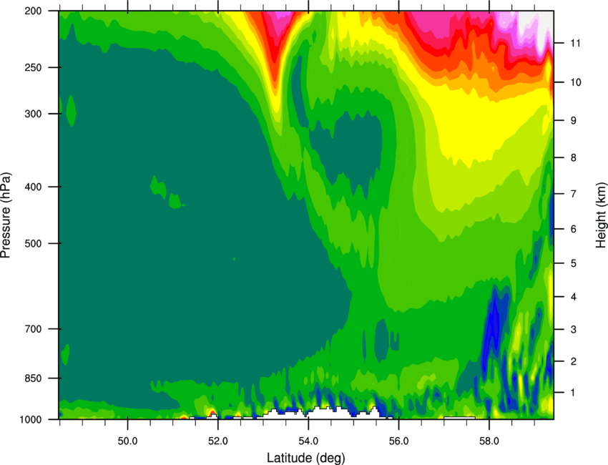
Task: Select the 500 pressure tick label
Action: click(x=33, y=243)
